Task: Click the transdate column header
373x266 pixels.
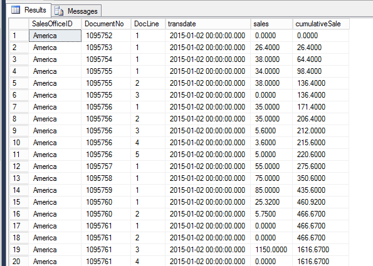Action: tap(208, 24)
